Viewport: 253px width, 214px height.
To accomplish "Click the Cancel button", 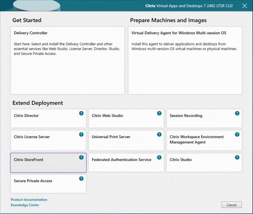I will pos(232,205).
